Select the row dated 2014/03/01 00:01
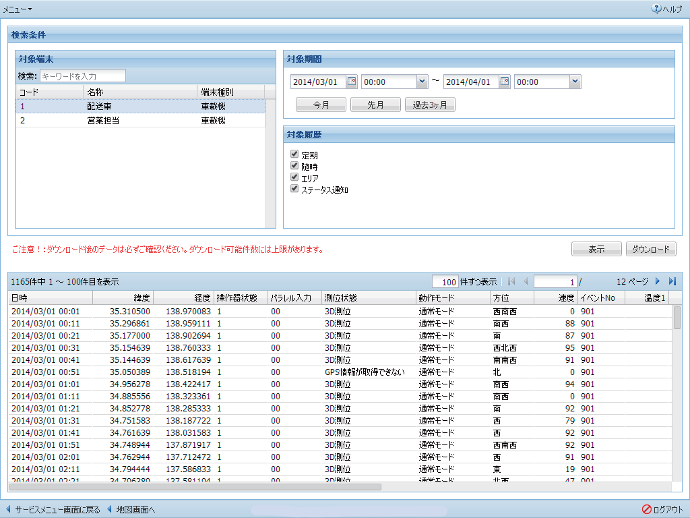Viewport: 690px width, 518px height. click(340, 312)
